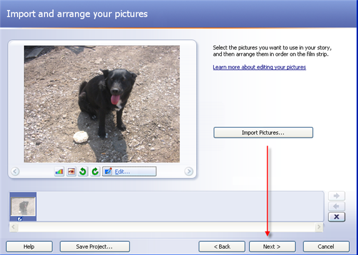This screenshot has width=358, height=255.
Task: Rotate picture counterclockwise
Action: [x=83, y=171]
